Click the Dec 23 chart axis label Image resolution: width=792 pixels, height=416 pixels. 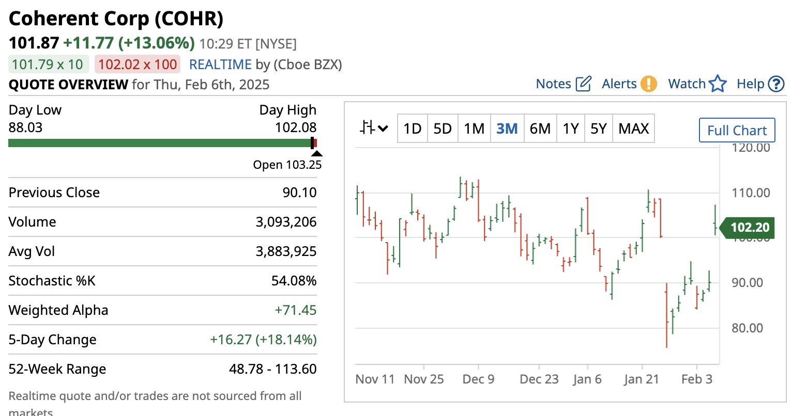539,379
